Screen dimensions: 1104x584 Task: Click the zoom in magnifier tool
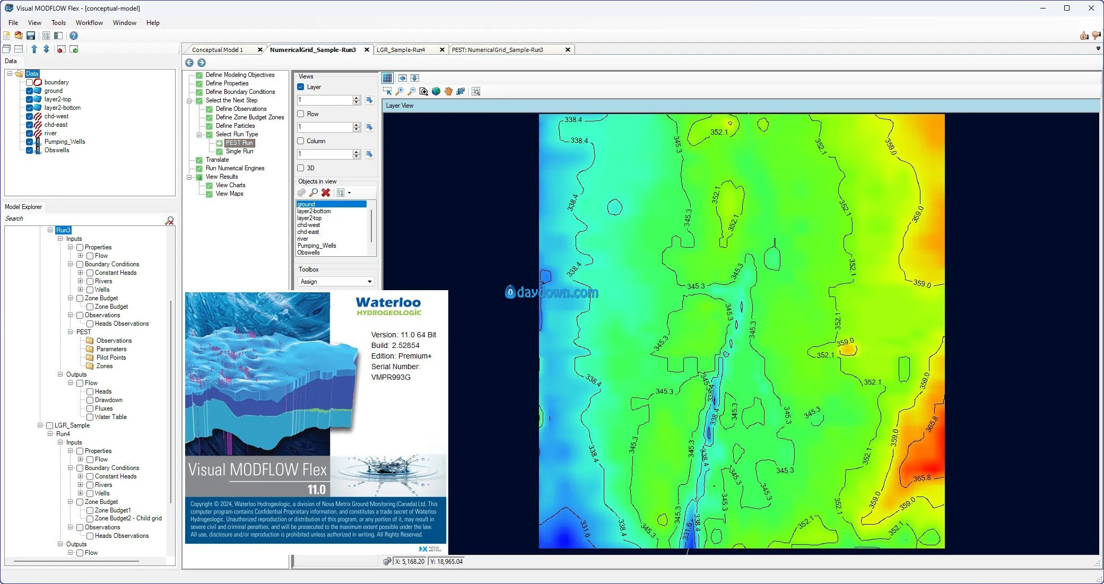(399, 91)
